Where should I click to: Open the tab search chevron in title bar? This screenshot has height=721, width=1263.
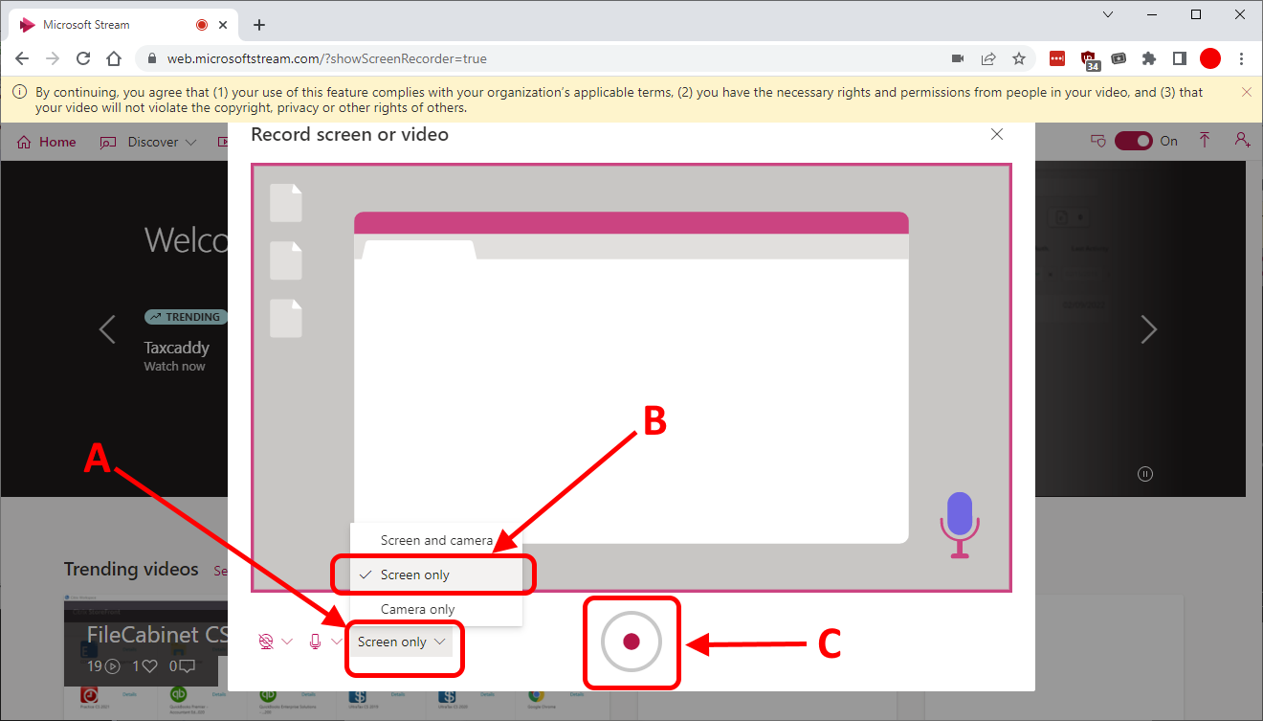pyautogui.click(x=1108, y=14)
